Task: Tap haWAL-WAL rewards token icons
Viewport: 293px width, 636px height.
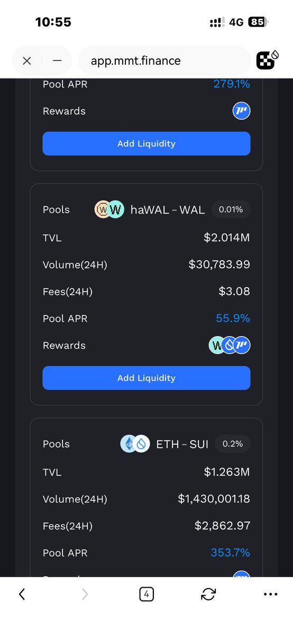Action: tap(230, 346)
